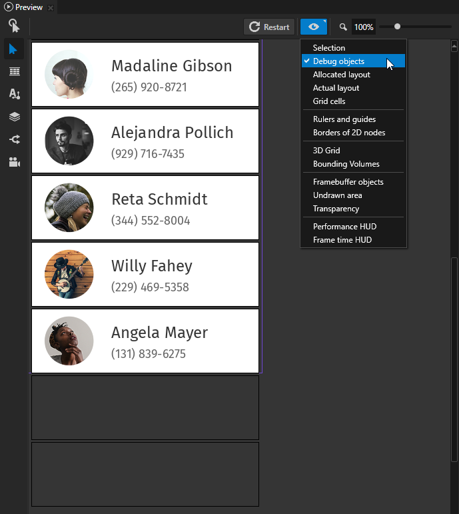Turn on Rulers and guides
The height and width of the screenshot is (514, 459).
click(344, 119)
